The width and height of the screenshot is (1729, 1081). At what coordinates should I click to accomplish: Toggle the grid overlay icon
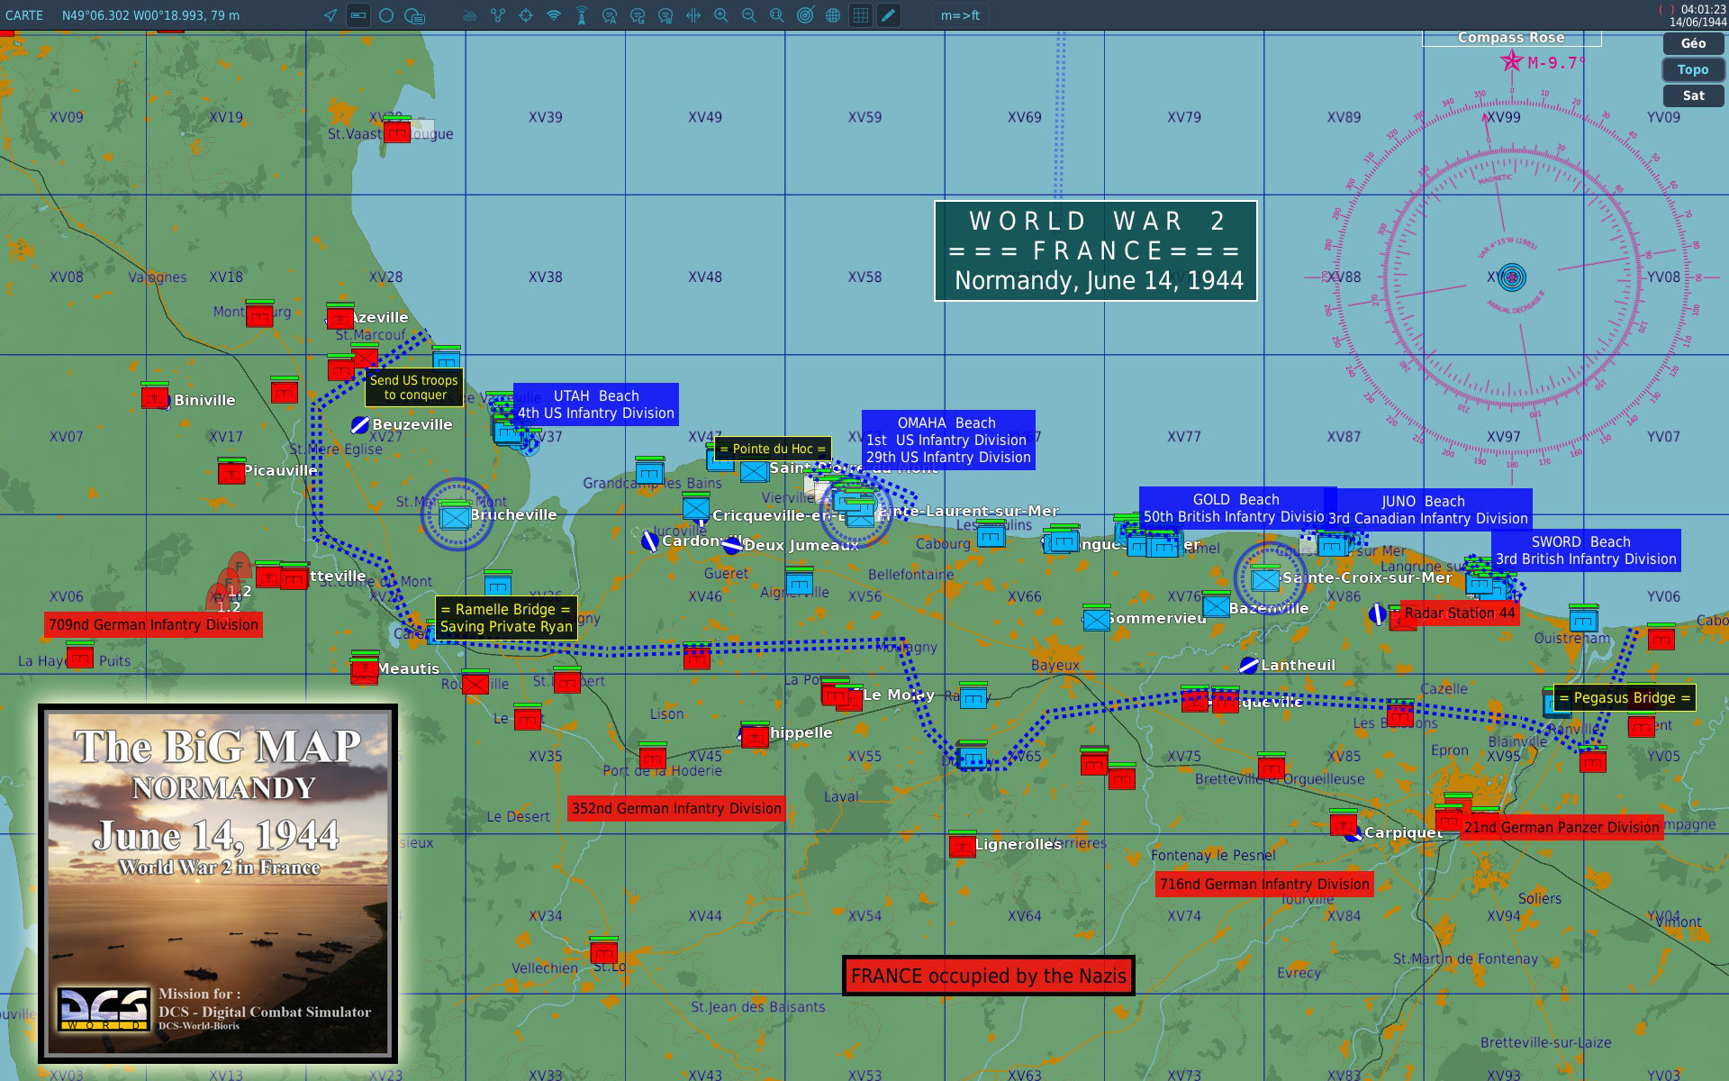click(x=861, y=15)
